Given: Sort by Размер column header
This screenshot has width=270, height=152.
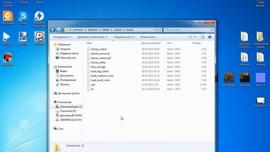Looking at the screenshot, I should 197,43.
